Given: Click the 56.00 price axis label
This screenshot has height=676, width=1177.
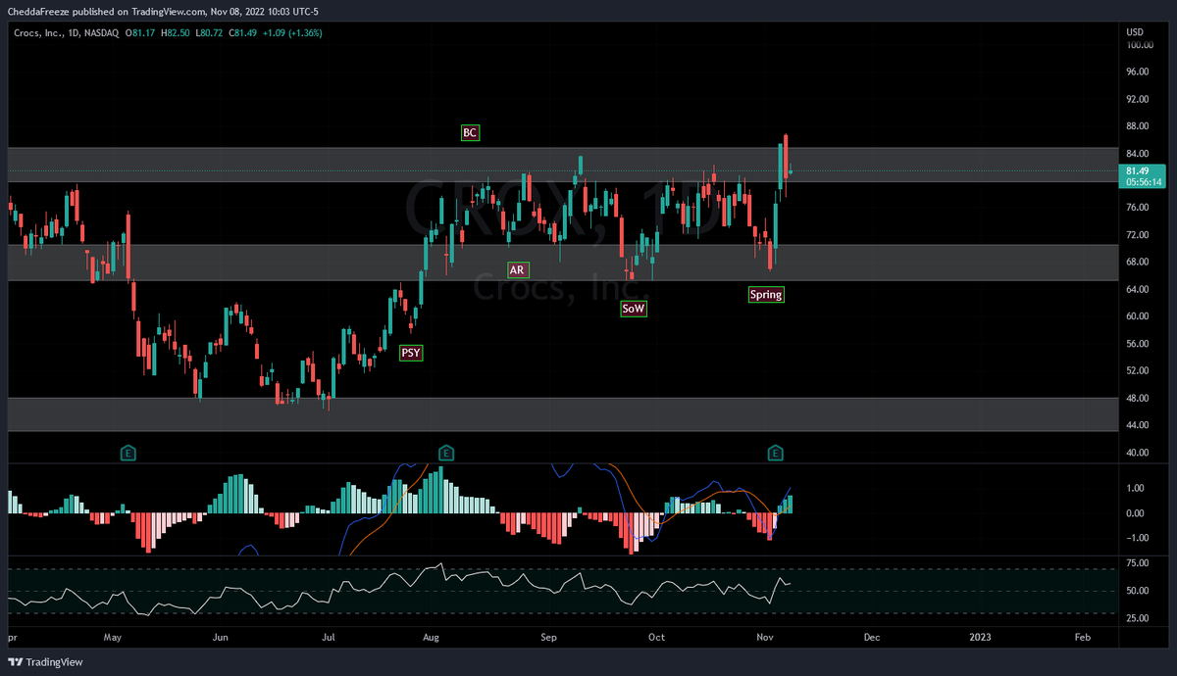Looking at the screenshot, I should pyautogui.click(x=1138, y=344).
